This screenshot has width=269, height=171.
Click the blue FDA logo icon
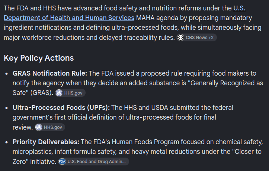tap(62, 162)
